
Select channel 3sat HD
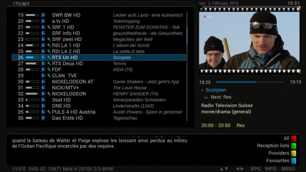click(x=61, y=100)
